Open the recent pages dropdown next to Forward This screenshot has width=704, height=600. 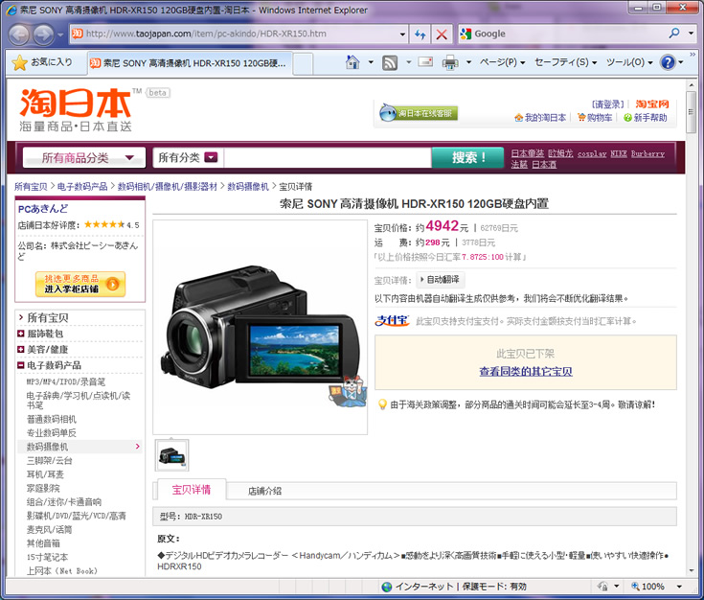pos(60,35)
